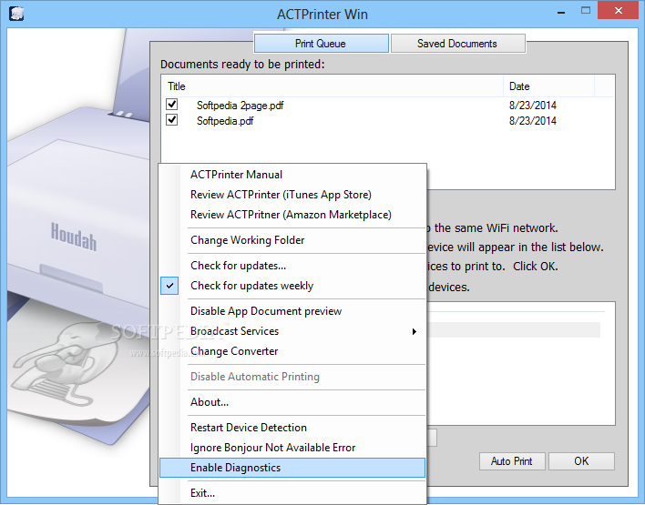Select the Softpedia.pdf document row
The height and width of the screenshot is (505, 645).
388,121
